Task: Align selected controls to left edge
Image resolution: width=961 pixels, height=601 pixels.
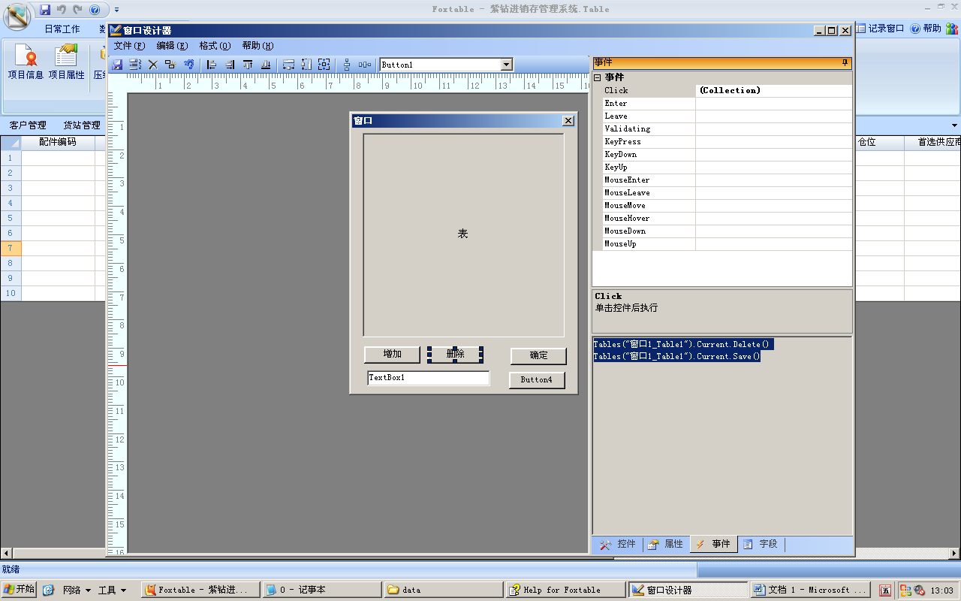Action: 212,65
